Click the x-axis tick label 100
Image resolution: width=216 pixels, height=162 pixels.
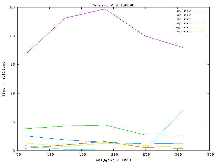pos(50,155)
